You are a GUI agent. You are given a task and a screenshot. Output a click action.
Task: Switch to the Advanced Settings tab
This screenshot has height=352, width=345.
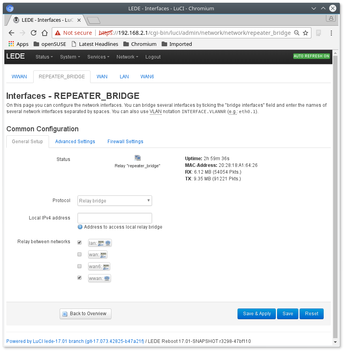click(x=75, y=141)
